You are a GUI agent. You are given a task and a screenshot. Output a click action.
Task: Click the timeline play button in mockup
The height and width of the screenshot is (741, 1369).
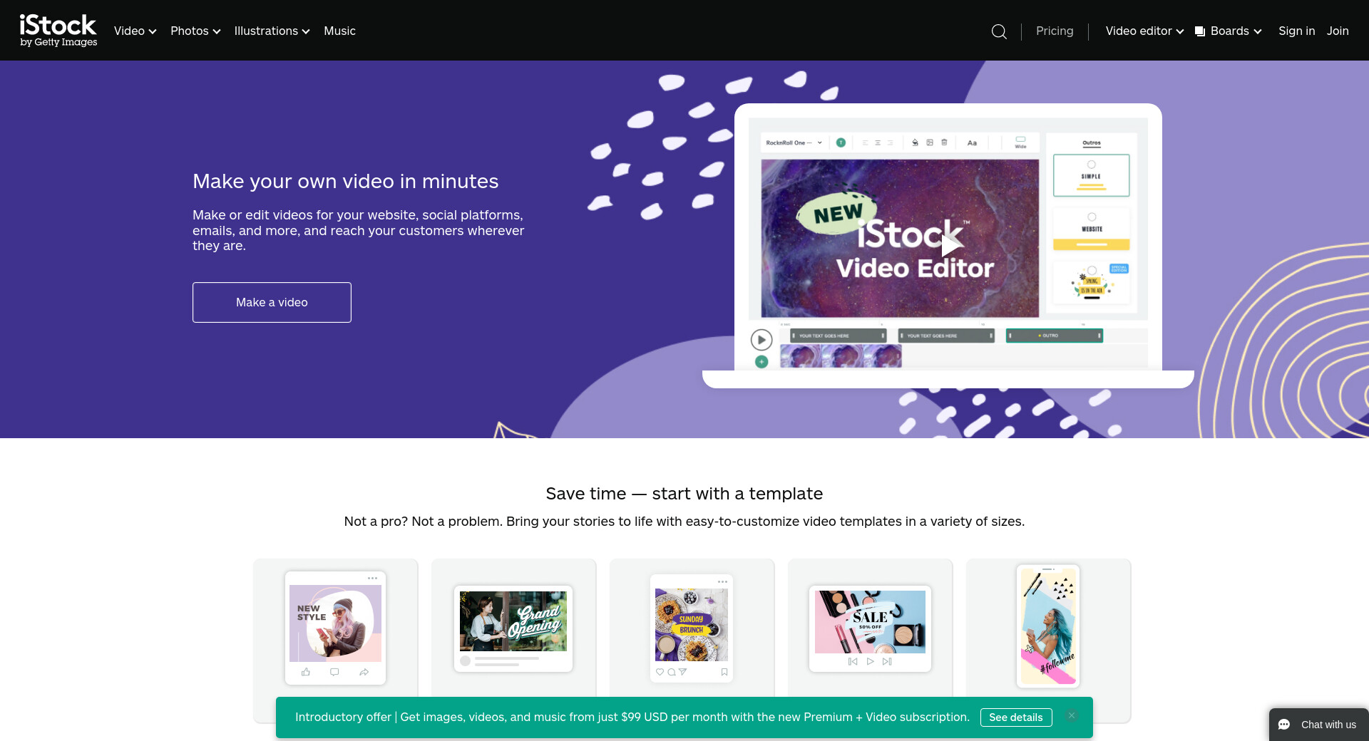tap(762, 340)
